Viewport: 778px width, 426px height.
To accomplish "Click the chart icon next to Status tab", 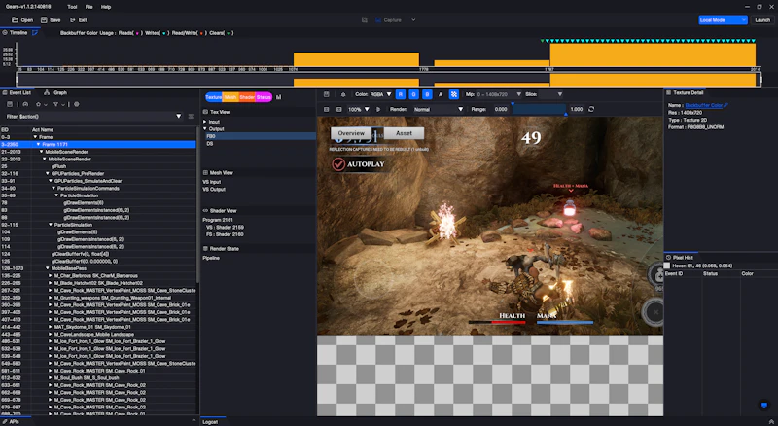I will pos(279,97).
